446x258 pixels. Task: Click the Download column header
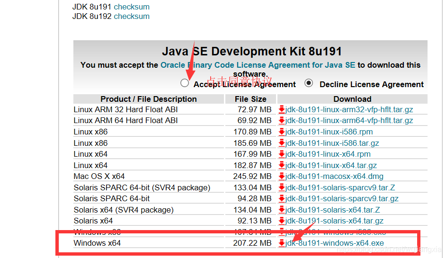(352, 99)
